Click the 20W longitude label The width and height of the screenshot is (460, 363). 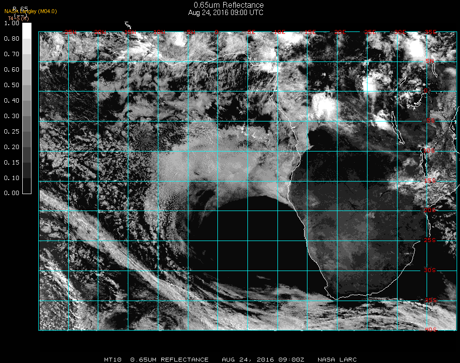(100, 32)
